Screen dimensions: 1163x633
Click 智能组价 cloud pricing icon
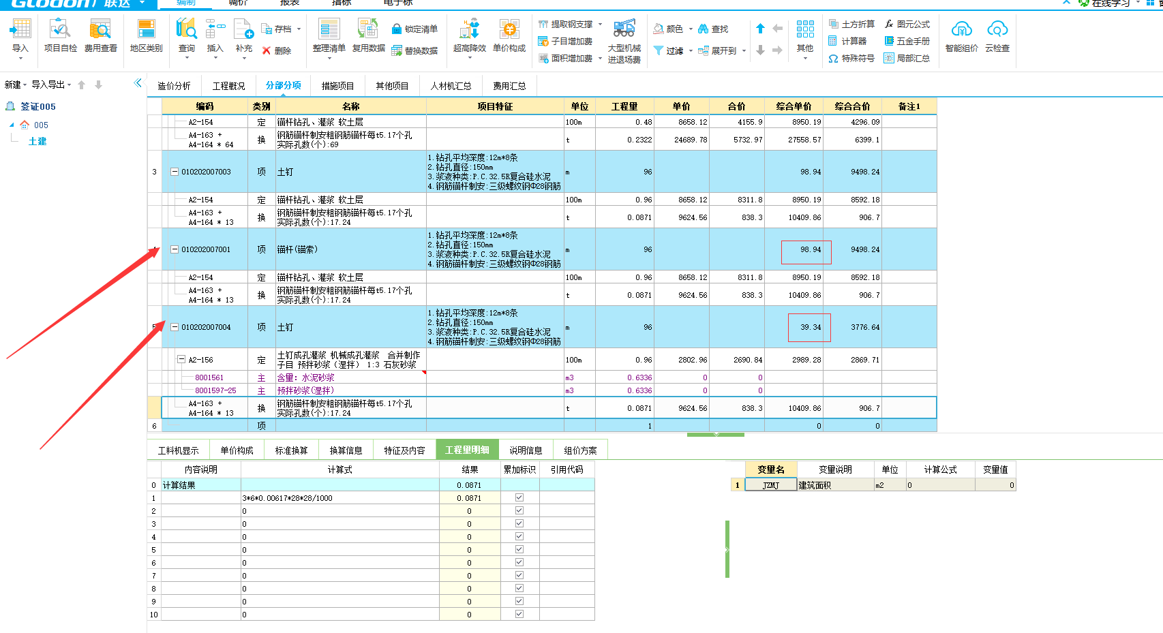pos(961,29)
